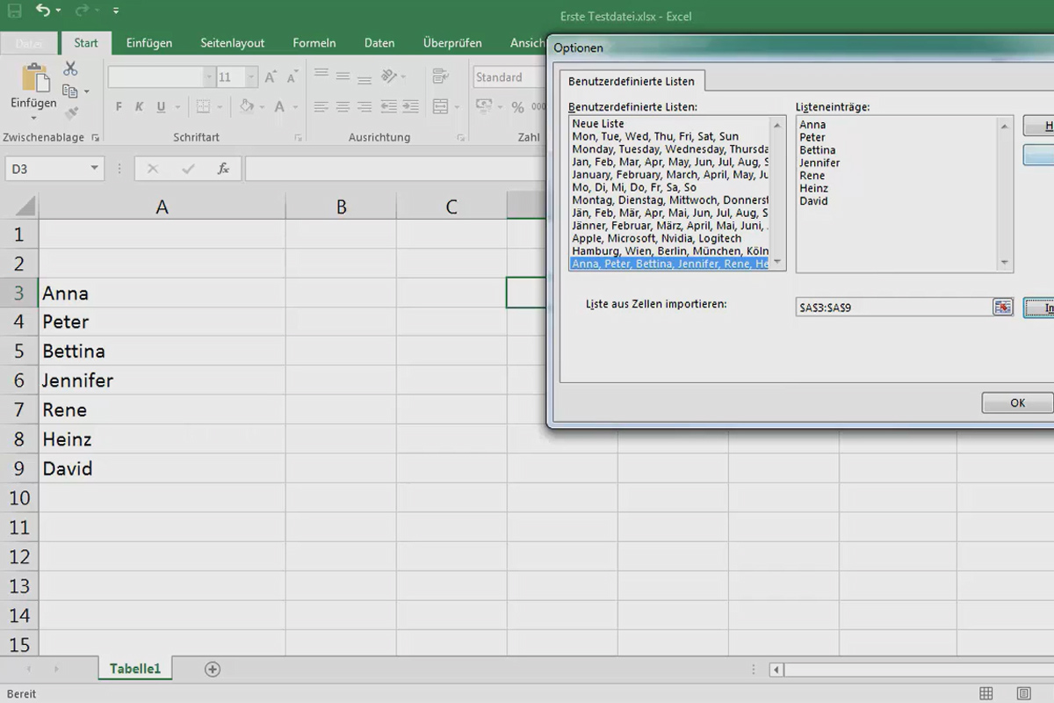Screen dimensions: 1054x703
Task: Add a new sheet with the plus icon
Action: click(x=212, y=669)
